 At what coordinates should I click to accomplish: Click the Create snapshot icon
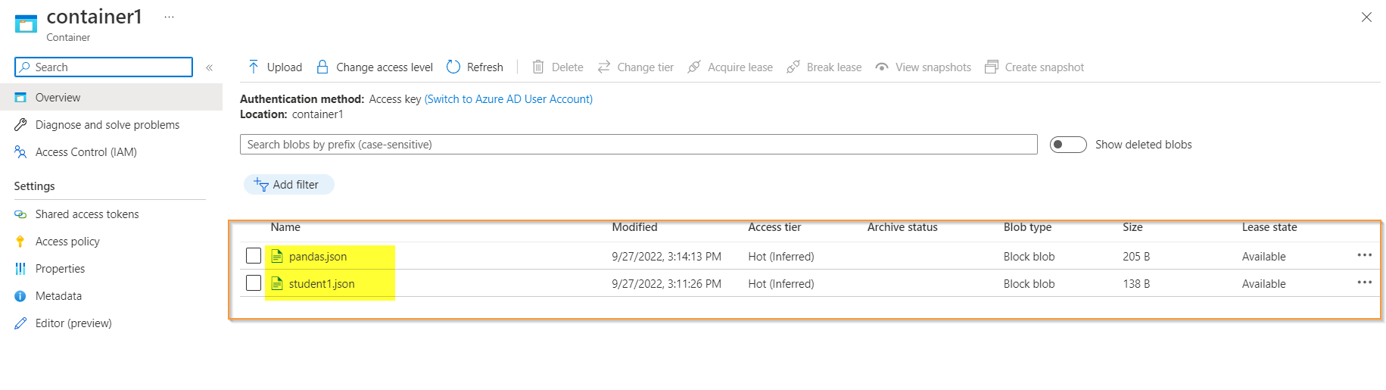[992, 67]
